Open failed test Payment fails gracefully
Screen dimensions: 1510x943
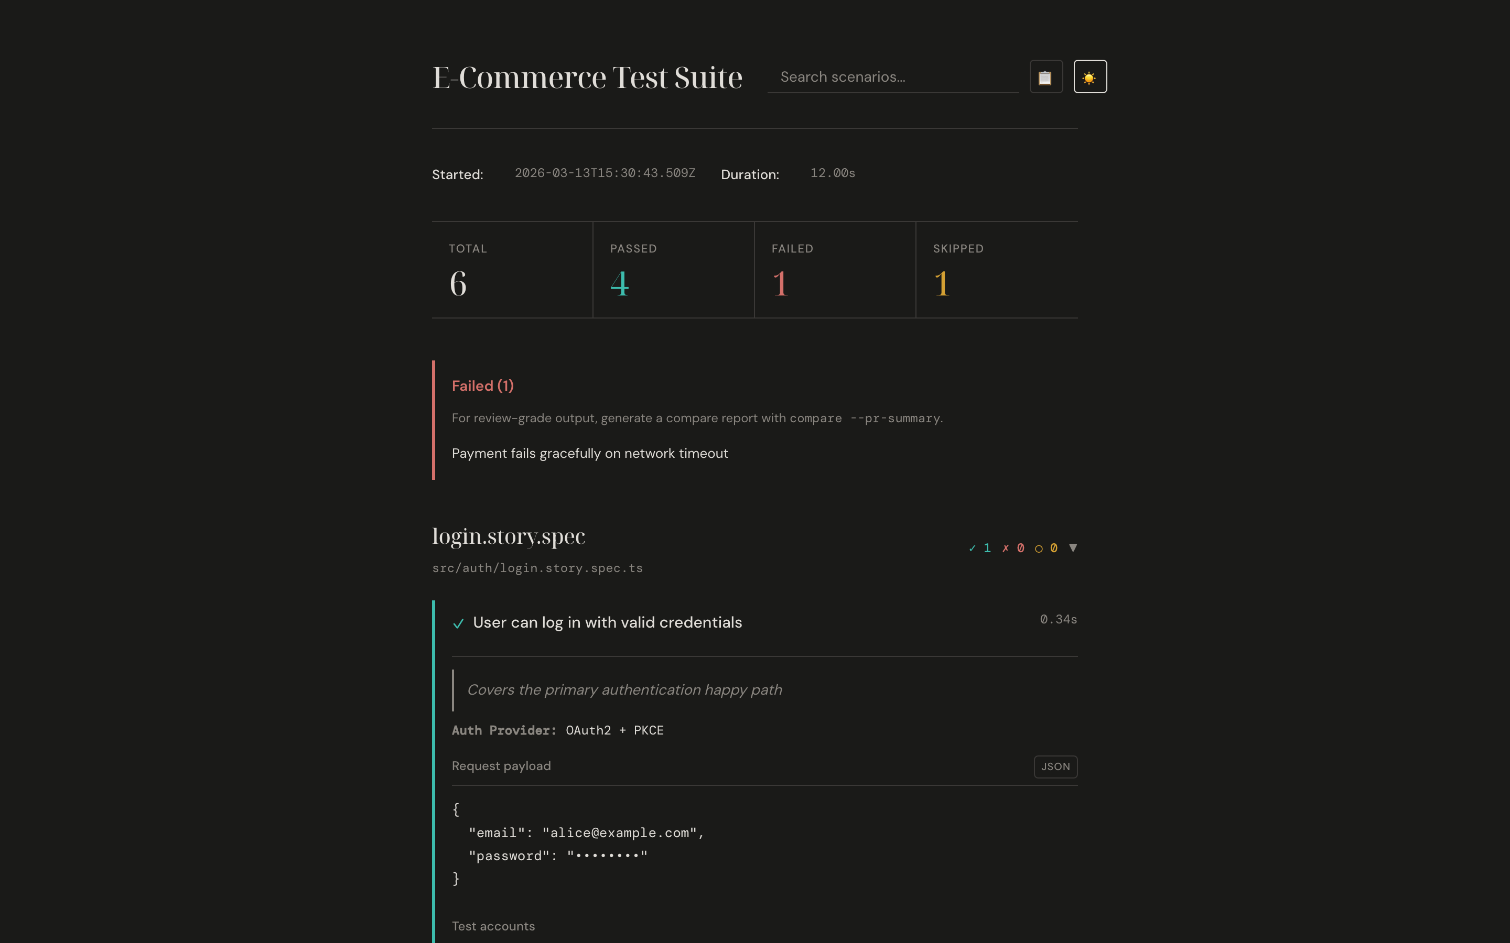point(590,453)
